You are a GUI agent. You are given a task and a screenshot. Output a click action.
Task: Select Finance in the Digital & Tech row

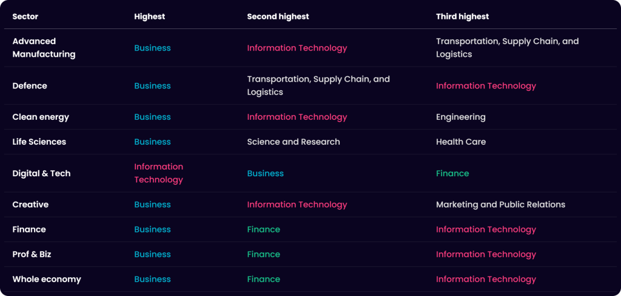click(452, 174)
